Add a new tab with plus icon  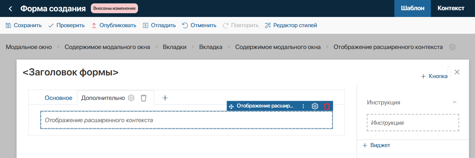click(x=165, y=98)
